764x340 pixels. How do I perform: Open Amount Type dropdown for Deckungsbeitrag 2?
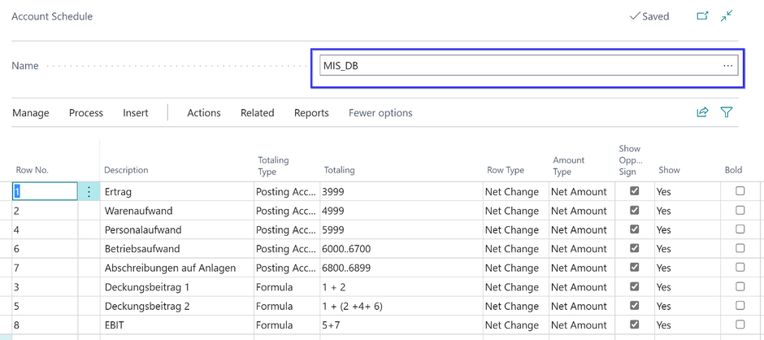(x=578, y=306)
